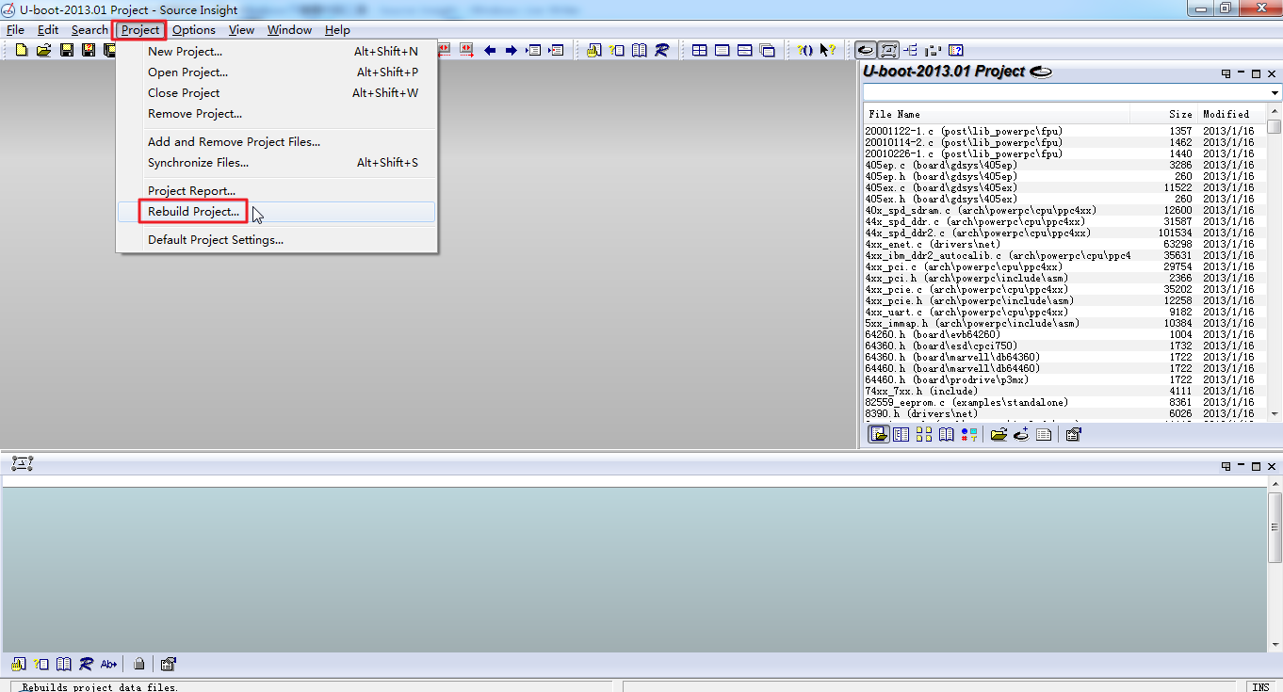The image size is (1283, 692).
Task: Click project panel file details list icon
Action: [1044, 434]
